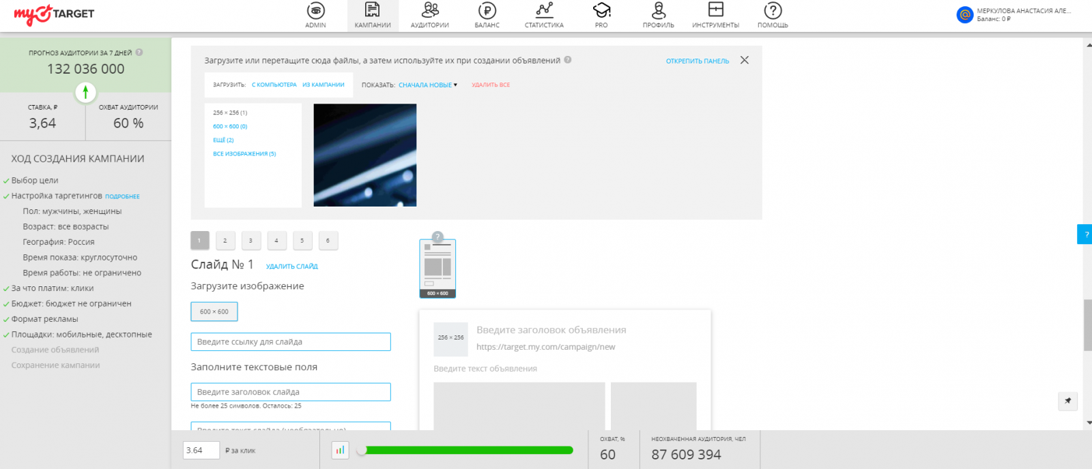Click the 600 × 600 image upload button
The image size is (1092, 469).
click(x=214, y=312)
